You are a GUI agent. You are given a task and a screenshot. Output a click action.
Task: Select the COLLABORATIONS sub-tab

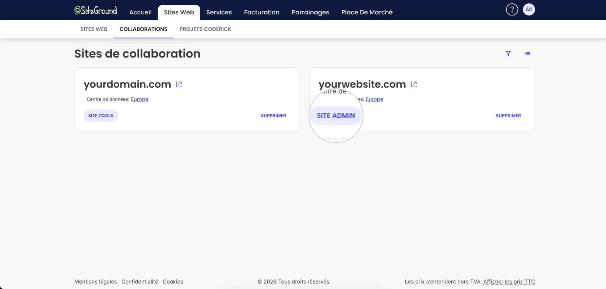click(x=143, y=29)
